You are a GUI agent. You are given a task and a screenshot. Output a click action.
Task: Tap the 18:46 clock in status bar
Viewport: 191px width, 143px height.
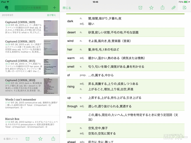pos(95,2)
